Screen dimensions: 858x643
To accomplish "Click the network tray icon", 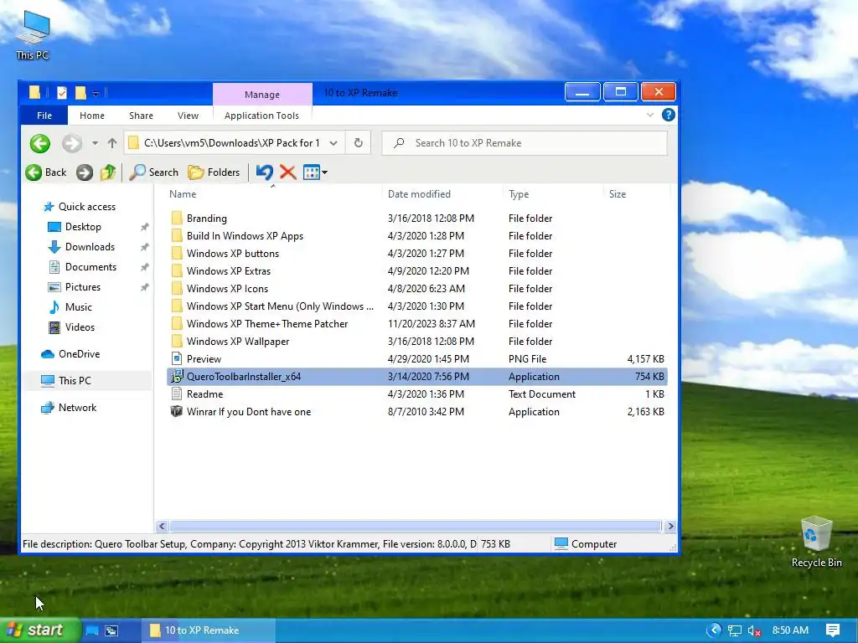I will (734, 630).
